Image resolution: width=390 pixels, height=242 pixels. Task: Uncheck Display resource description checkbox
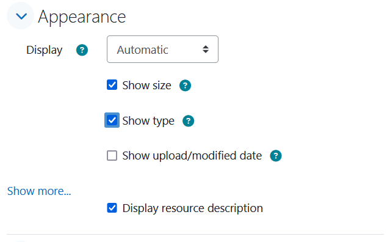point(112,208)
